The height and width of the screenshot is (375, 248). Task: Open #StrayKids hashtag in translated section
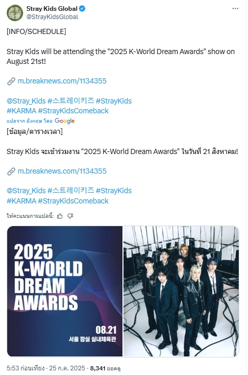[x=114, y=191]
